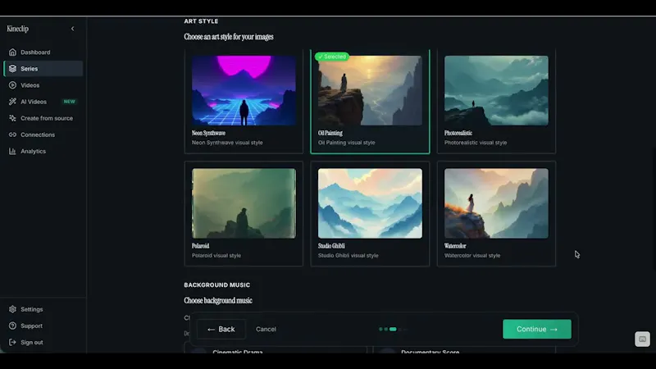
Task: Click the ART STYLE heading
Action: [x=201, y=21]
